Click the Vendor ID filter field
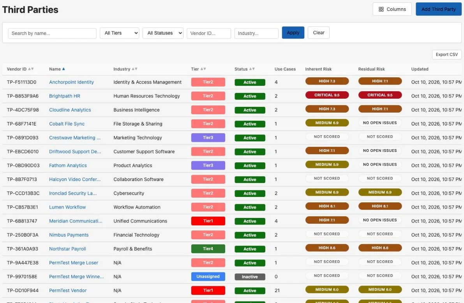Screen dimensions: 464x303 click(x=208, y=33)
